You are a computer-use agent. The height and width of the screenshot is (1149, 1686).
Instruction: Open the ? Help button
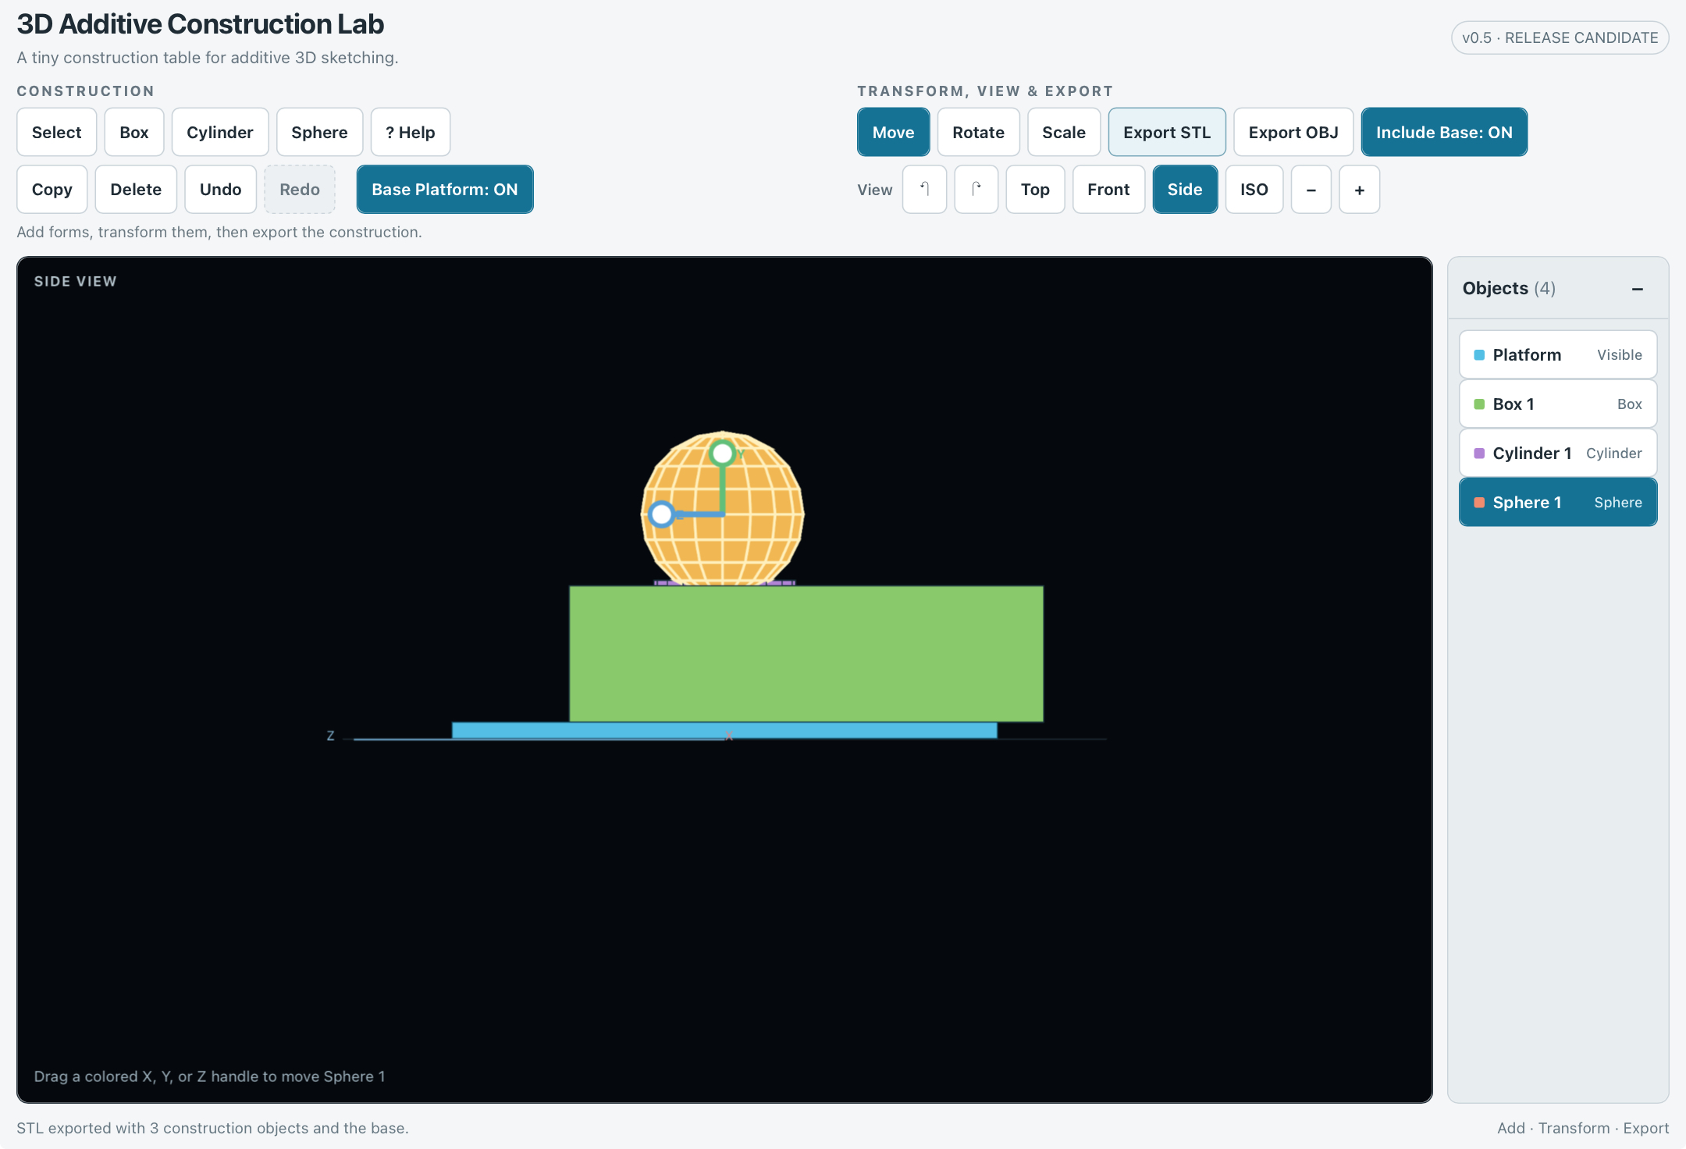[411, 132]
